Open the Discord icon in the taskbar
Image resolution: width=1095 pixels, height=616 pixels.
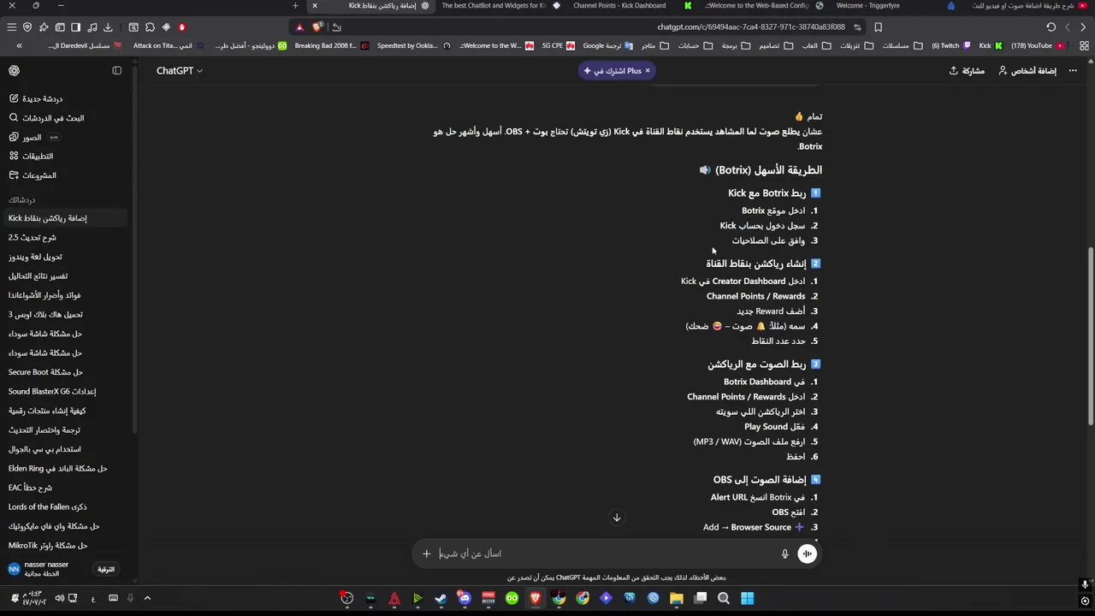(x=465, y=598)
